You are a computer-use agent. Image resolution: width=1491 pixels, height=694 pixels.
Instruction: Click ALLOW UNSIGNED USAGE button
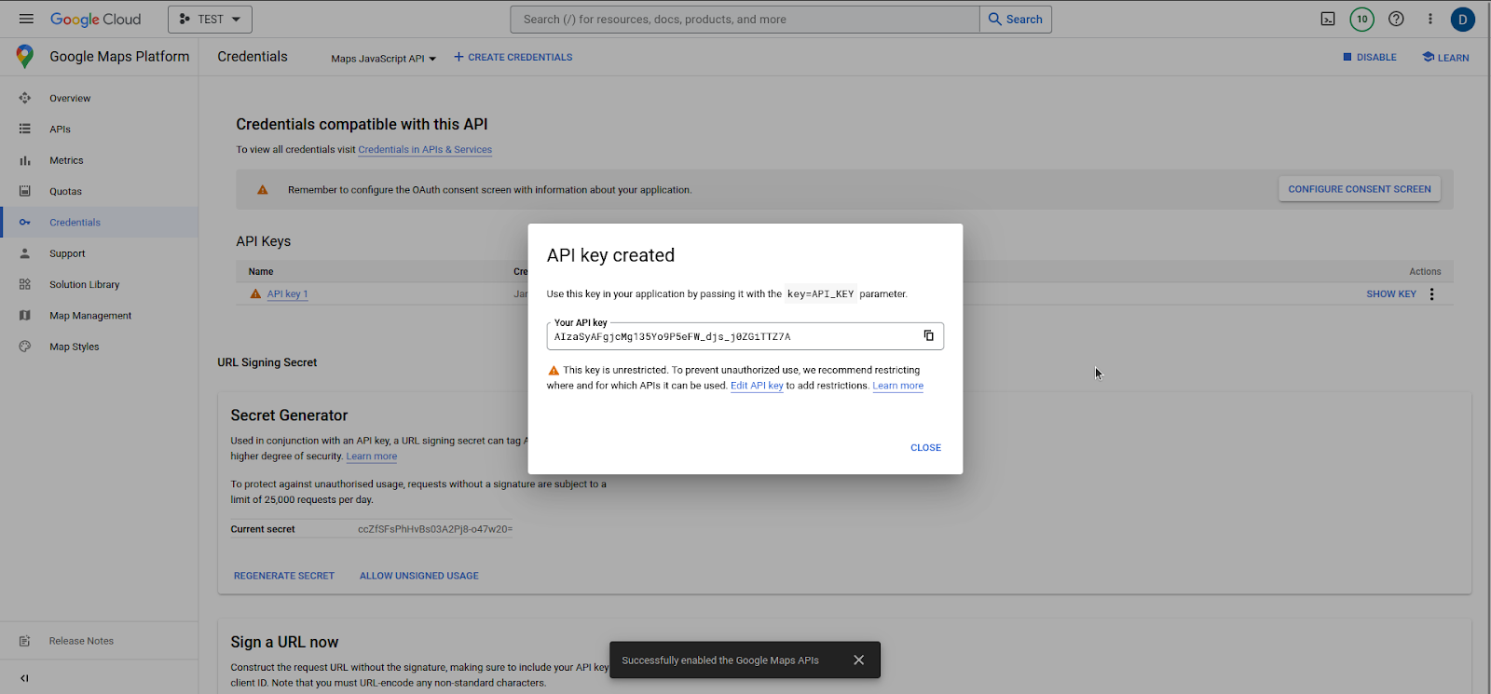point(419,576)
